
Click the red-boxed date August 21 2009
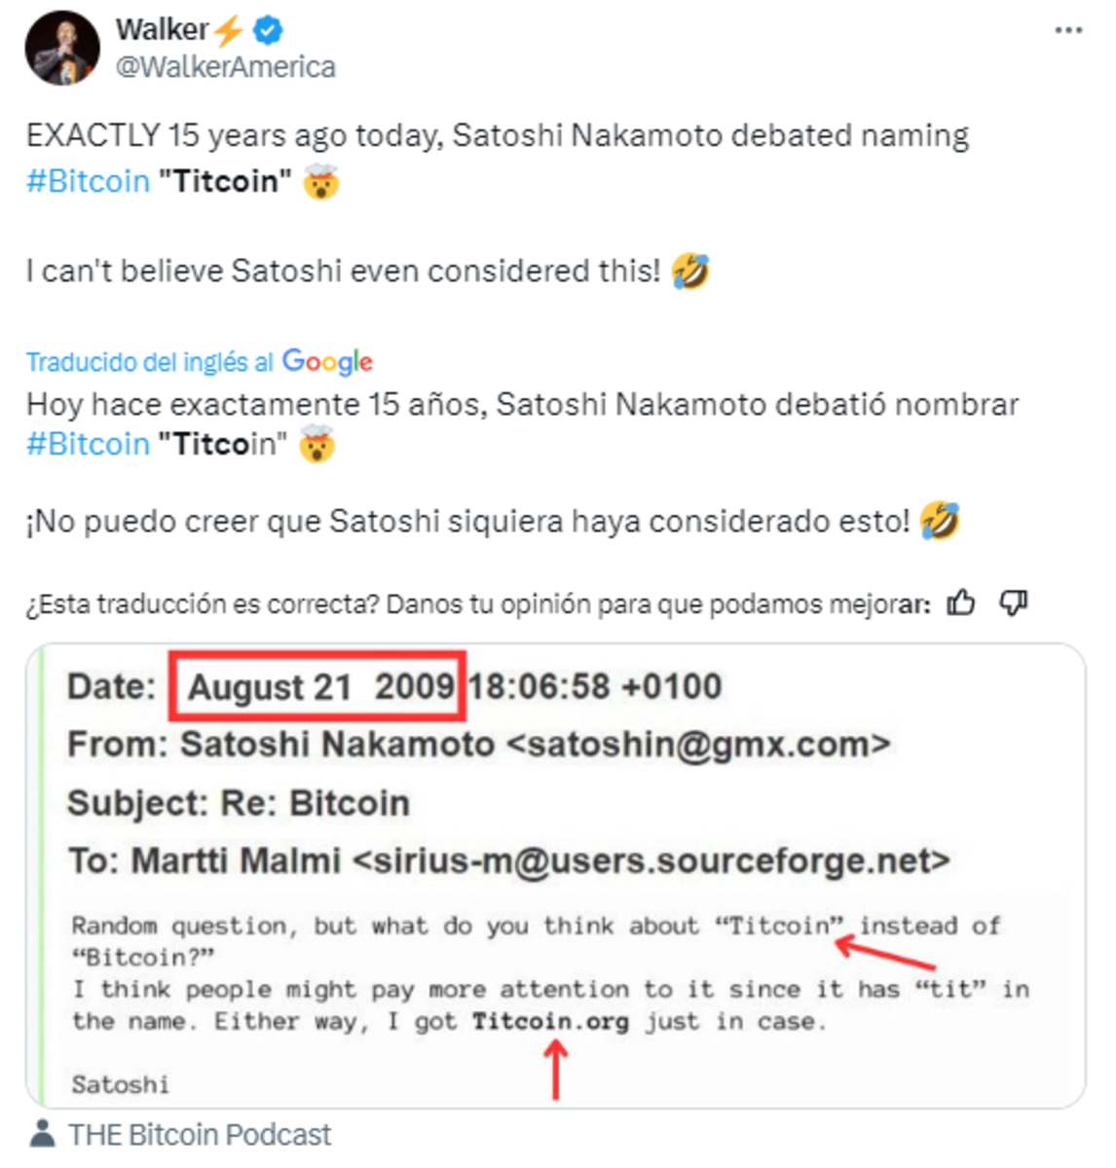coord(318,686)
